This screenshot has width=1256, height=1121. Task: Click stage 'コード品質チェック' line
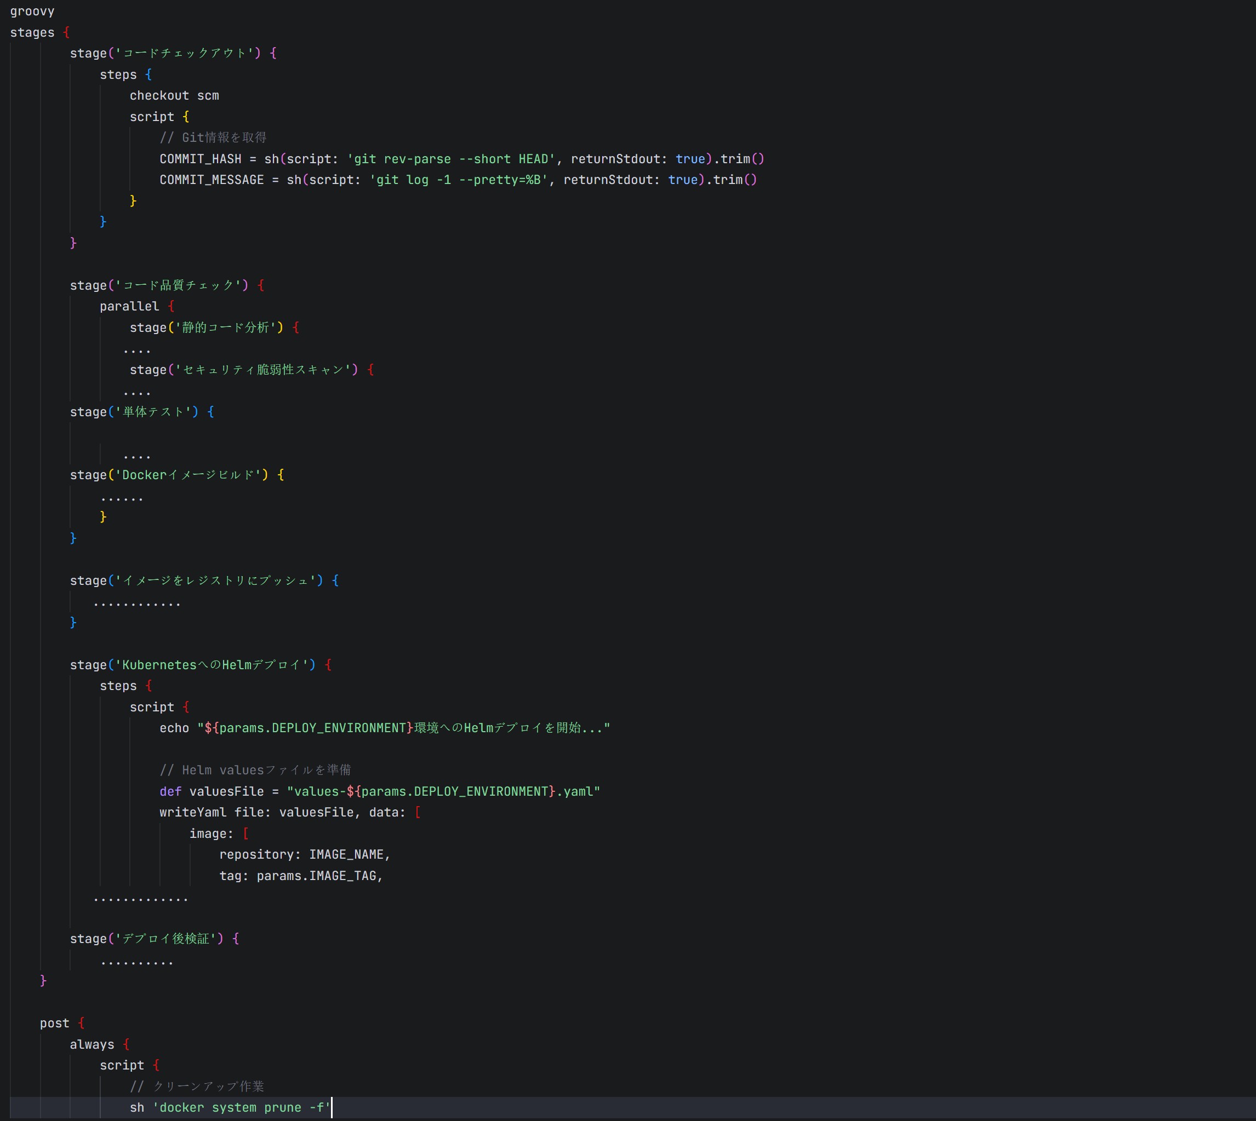click(167, 285)
